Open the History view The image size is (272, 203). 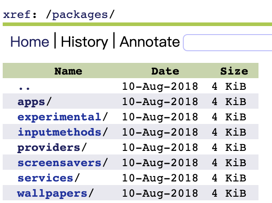(84, 42)
